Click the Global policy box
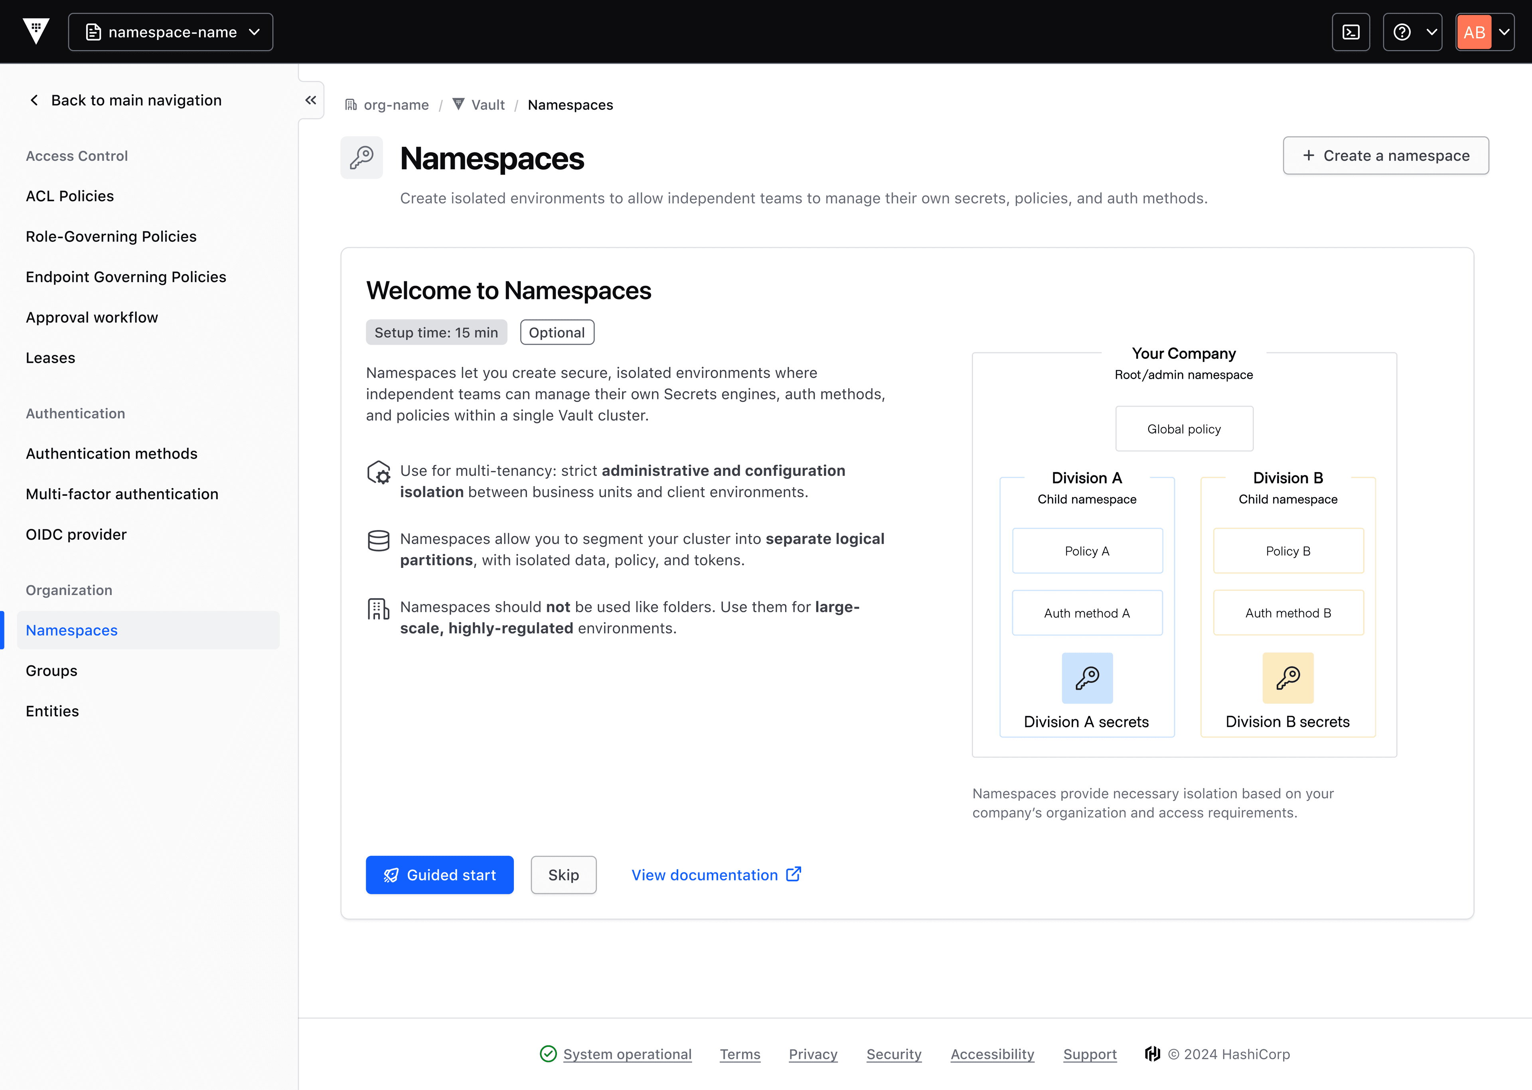Screen dimensions: 1532x1090 (1184, 429)
